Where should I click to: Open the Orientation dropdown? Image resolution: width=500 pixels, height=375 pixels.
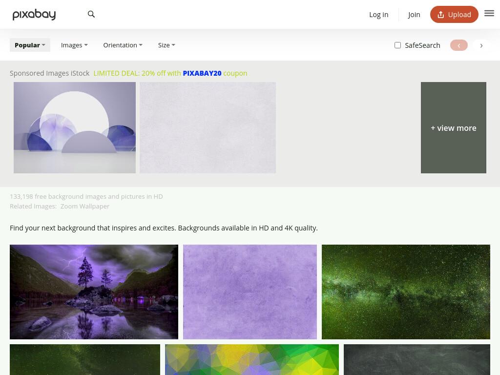click(x=123, y=45)
